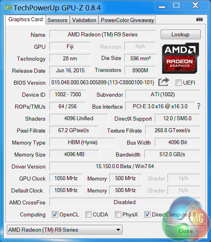211x242 pixels.
Task: Switch to the Sensors tab
Action: pos(57,20)
